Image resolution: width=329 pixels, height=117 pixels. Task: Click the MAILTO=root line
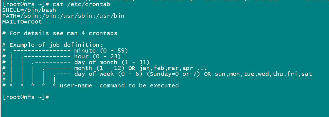pos(22,22)
